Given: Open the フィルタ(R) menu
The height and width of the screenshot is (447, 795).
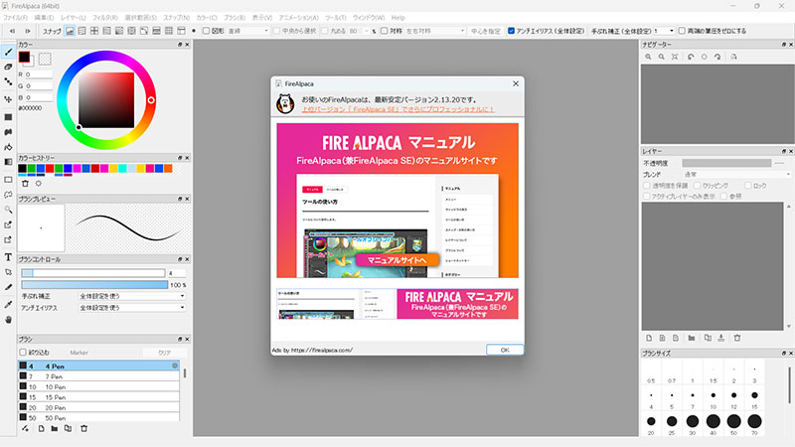Looking at the screenshot, I should click(x=105, y=18).
